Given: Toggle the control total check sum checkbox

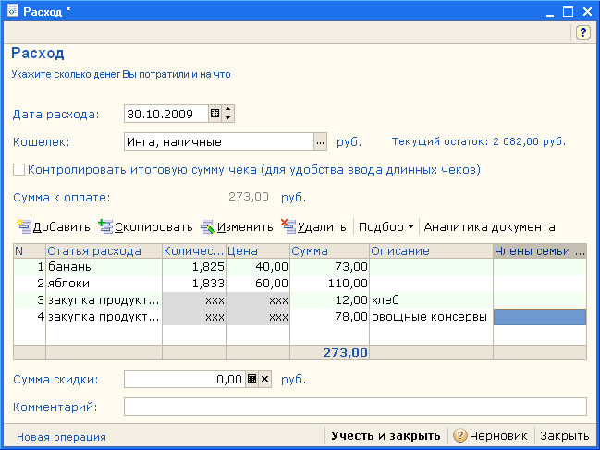Looking at the screenshot, I should [18, 169].
